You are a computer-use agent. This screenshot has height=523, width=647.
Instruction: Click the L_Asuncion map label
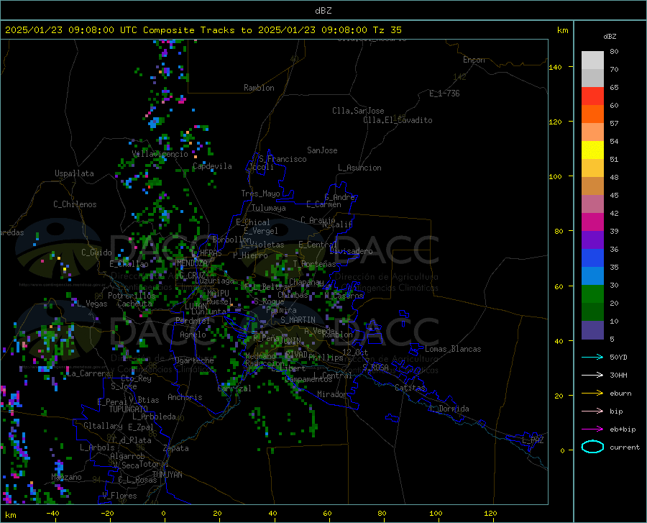point(359,168)
